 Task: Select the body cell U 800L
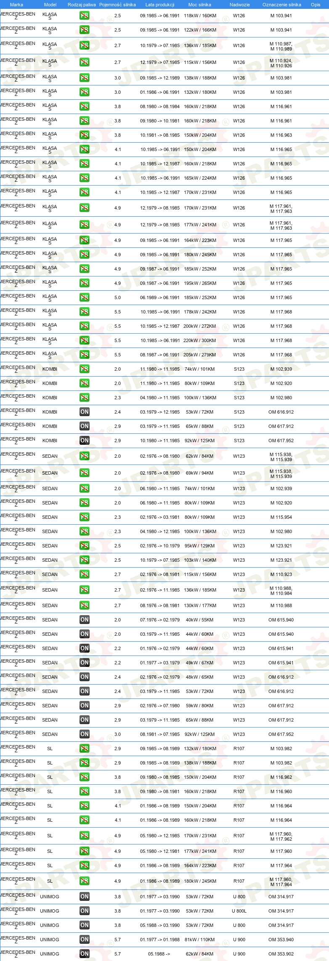pyautogui.click(x=239, y=911)
